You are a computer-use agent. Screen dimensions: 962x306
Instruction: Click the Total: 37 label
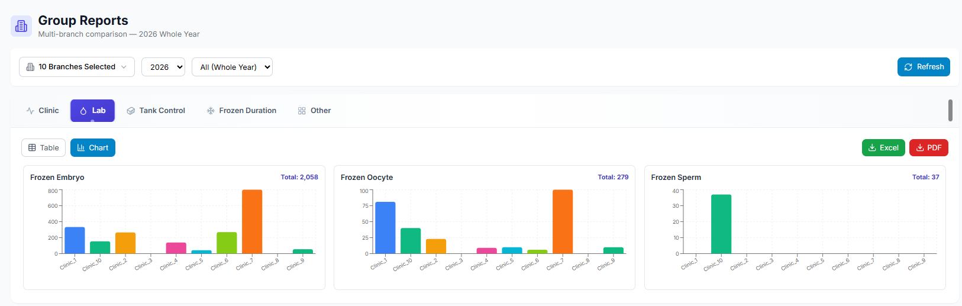coord(926,177)
